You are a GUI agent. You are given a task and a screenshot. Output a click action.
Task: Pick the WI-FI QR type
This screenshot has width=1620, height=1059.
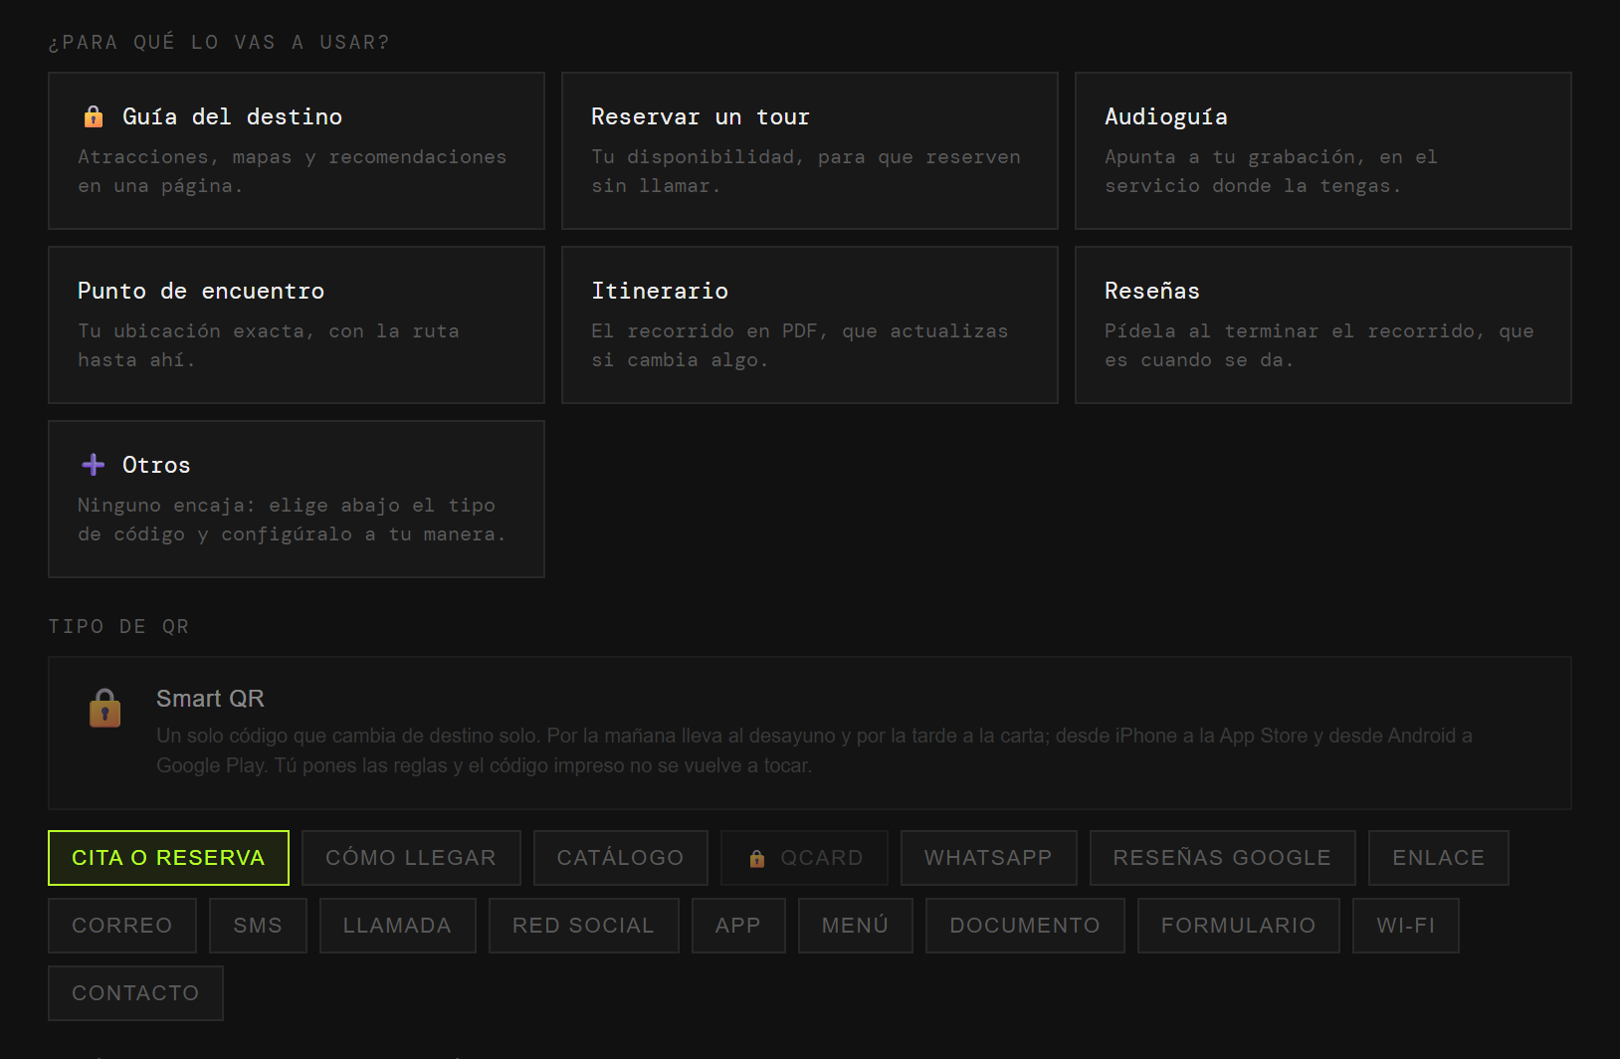click(1406, 926)
